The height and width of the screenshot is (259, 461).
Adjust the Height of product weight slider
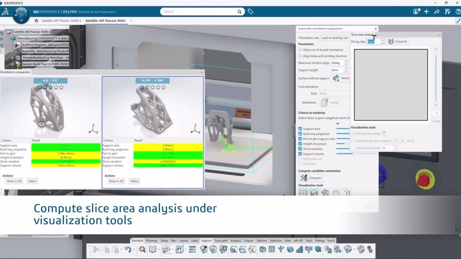(x=346, y=143)
